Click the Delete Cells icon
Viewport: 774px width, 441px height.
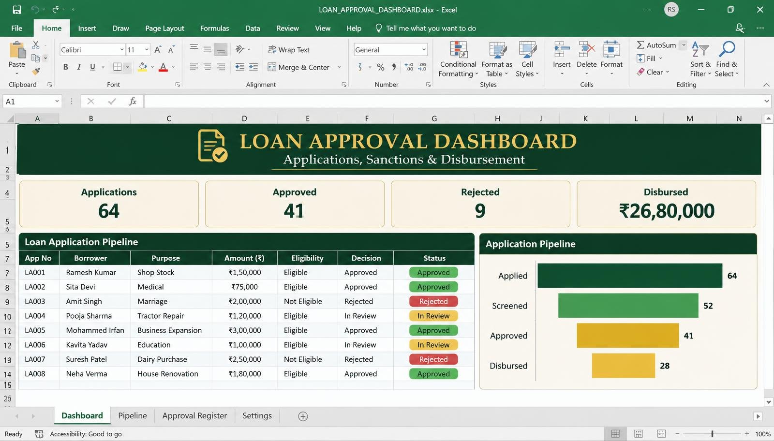(587, 49)
